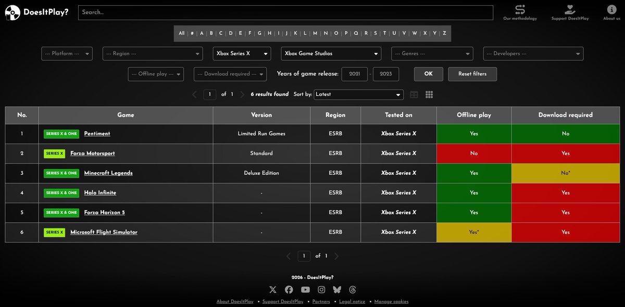Filter games by letter M

coord(315,33)
